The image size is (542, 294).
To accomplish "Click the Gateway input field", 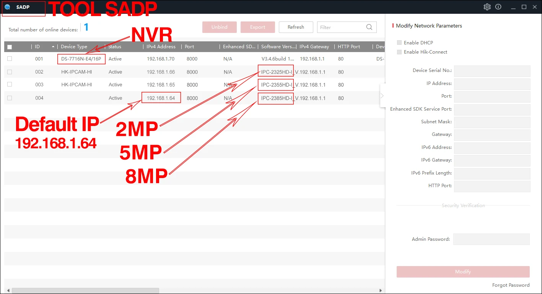I will pyautogui.click(x=492, y=135).
